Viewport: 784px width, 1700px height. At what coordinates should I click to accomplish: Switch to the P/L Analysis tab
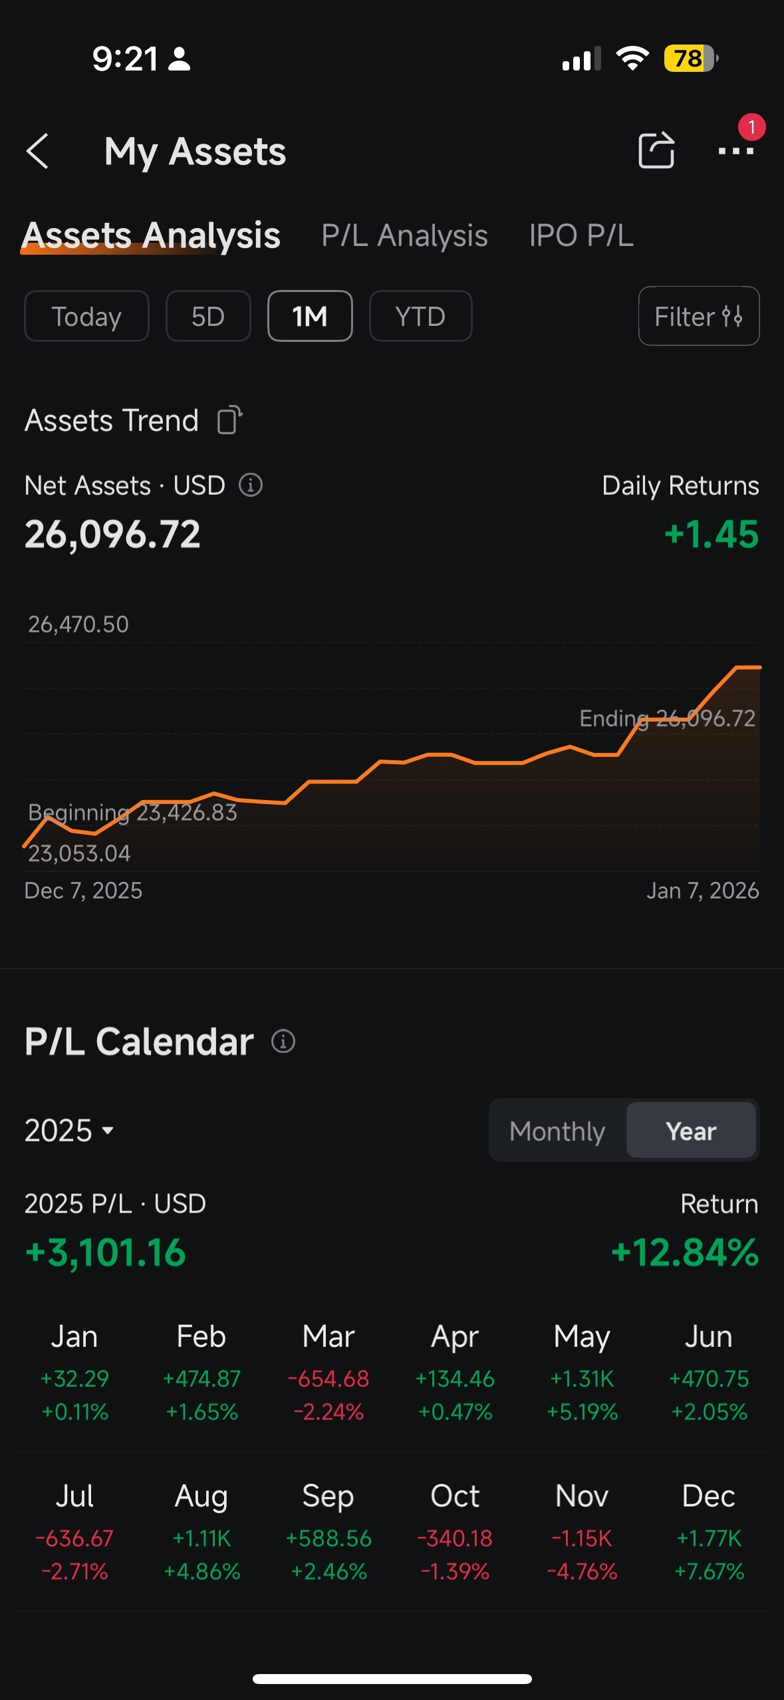404,235
